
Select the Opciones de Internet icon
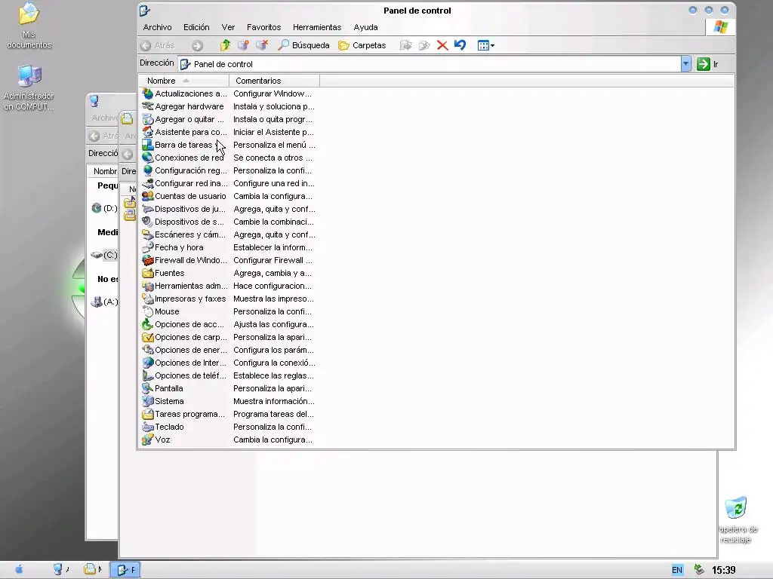click(x=148, y=363)
